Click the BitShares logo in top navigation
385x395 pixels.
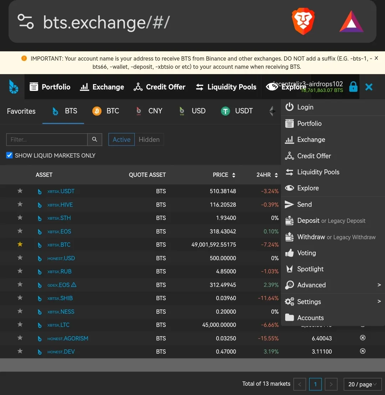13,87
